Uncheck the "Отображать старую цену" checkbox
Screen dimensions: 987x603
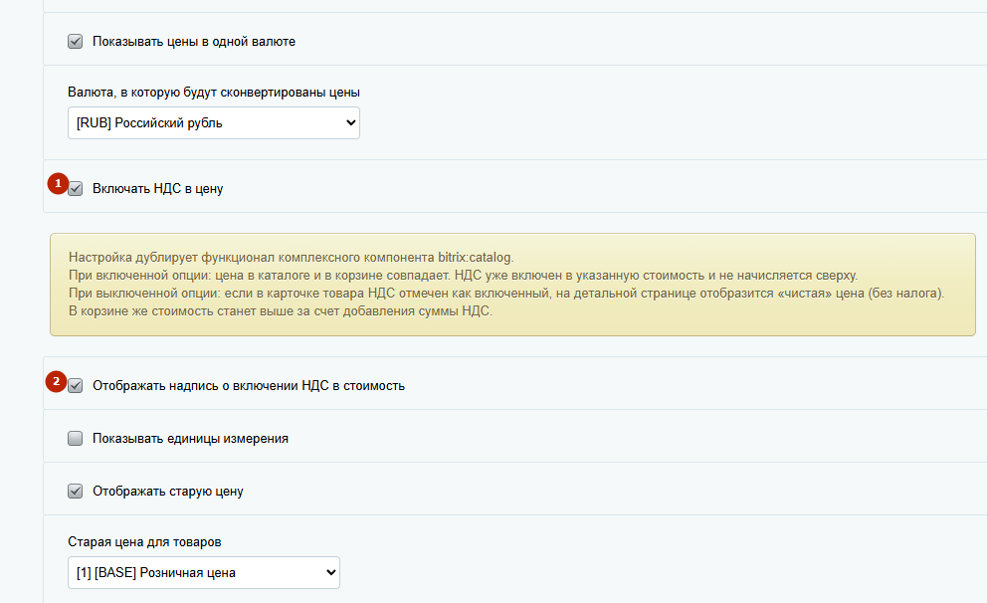(x=76, y=491)
